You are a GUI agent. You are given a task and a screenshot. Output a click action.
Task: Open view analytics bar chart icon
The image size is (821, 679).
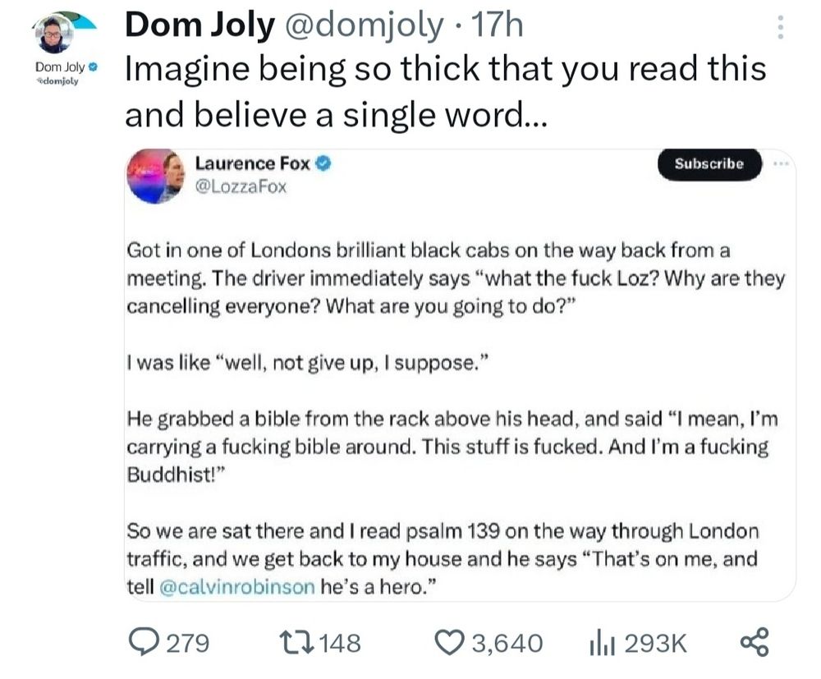[x=602, y=641]
